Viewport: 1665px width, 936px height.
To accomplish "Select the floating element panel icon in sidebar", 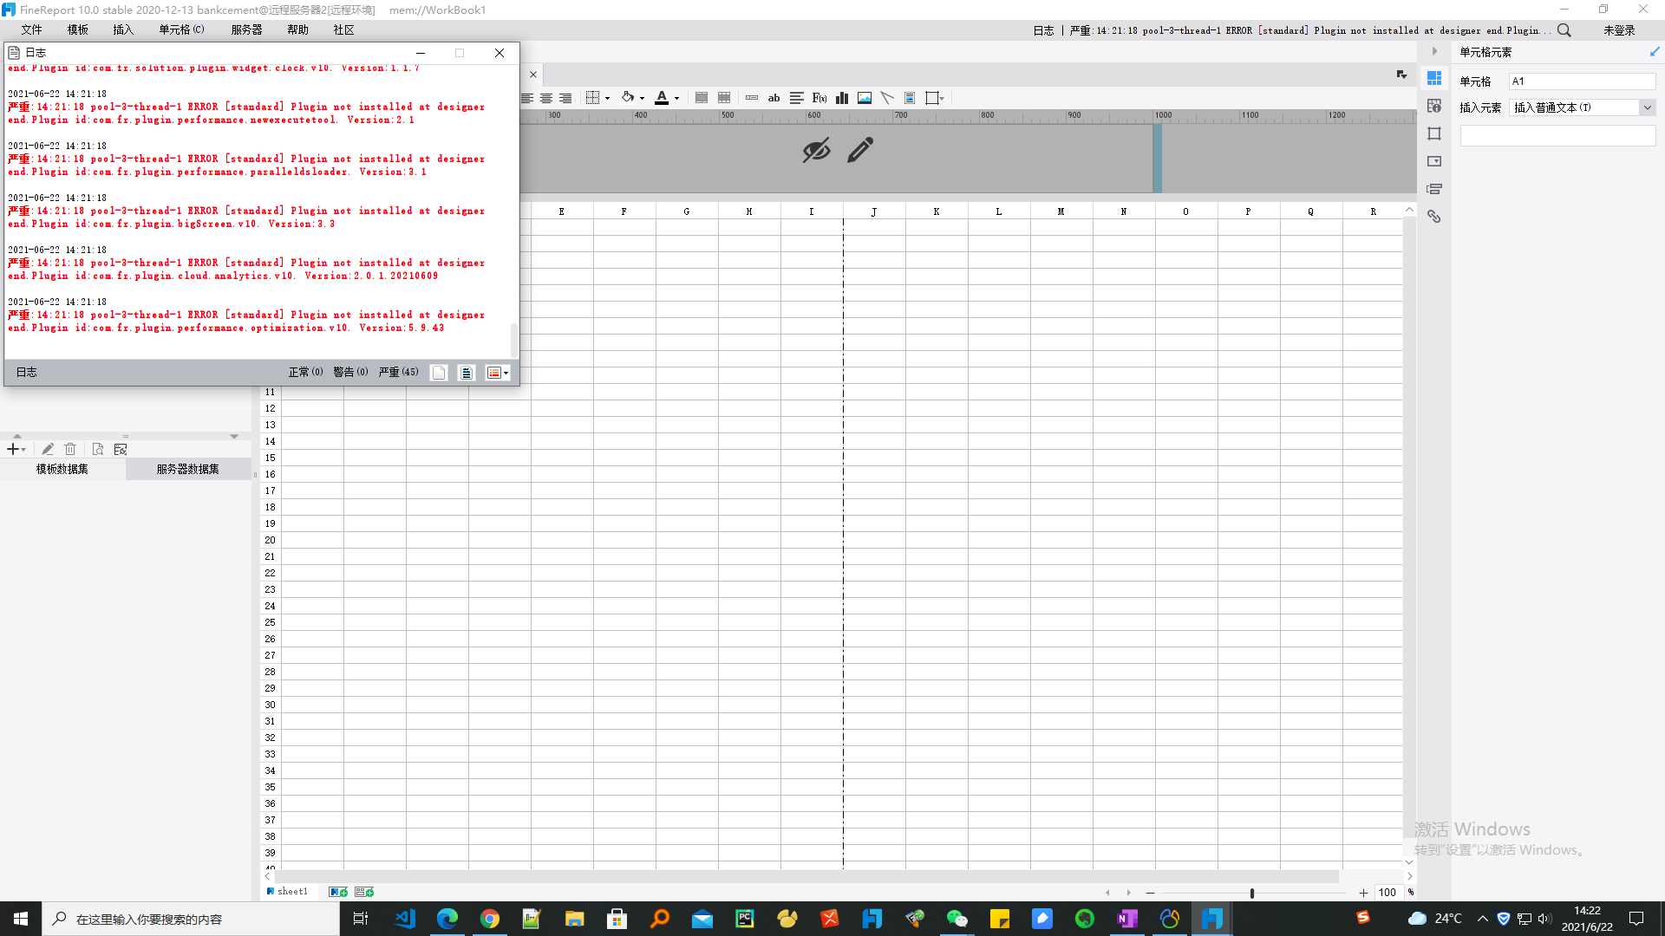I will pyautogui.click(x=1434, y=133).
